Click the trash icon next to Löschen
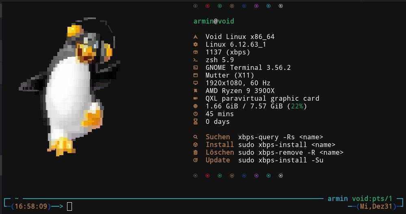This screenshot has height=214, width=406. click(195, 153)
